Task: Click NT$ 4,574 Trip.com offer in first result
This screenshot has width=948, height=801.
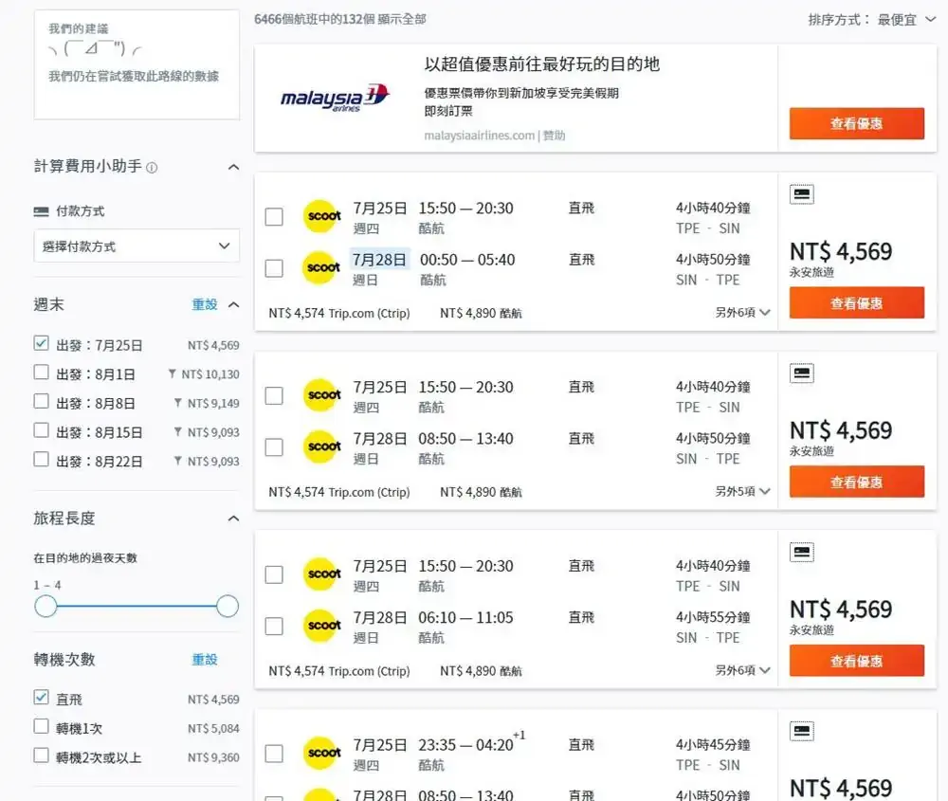Action: point(339,313)
